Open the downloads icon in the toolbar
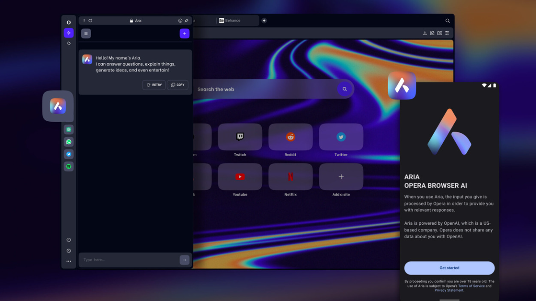This screenshot has height=301, width=536. (425, 33)
